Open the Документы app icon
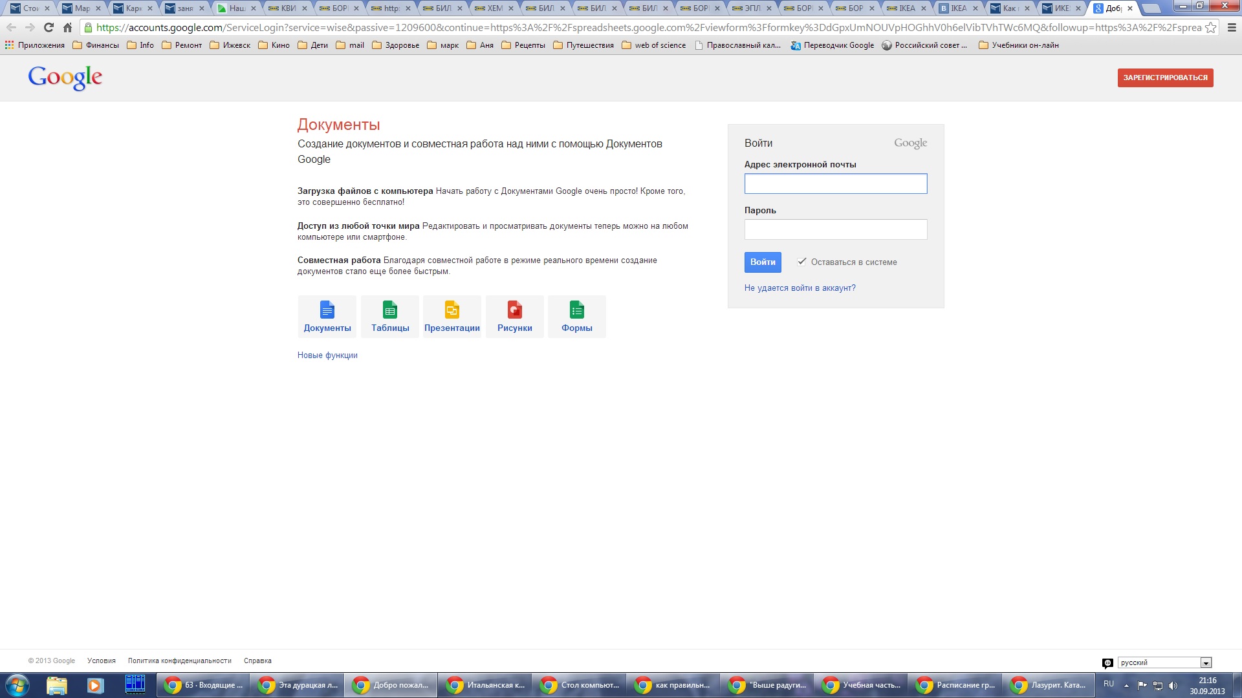This screenshot has width=1242, height=698. [x=327, y=317]
